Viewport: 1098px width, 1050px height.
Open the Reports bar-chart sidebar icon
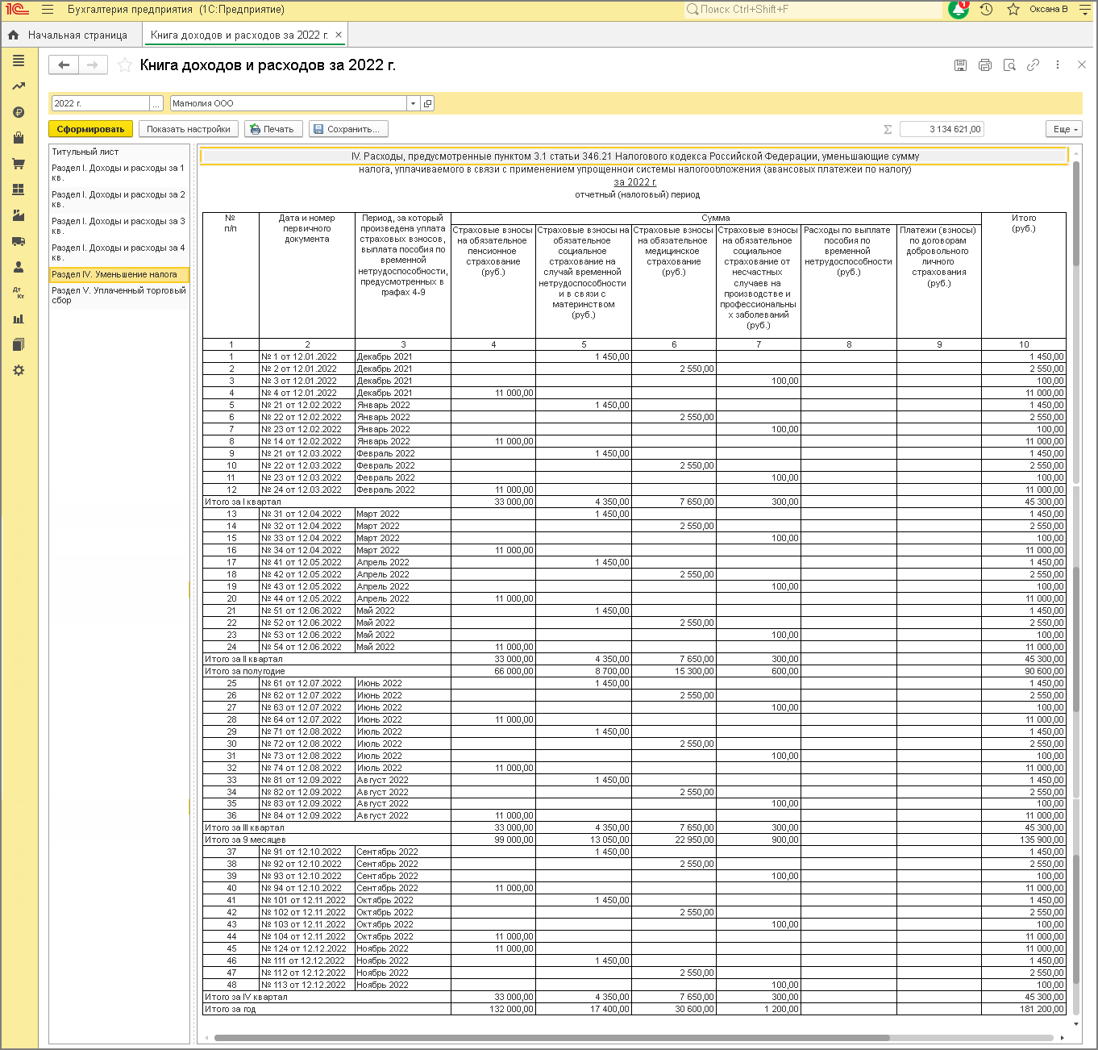pyautogui.click(x=19, y=319)
